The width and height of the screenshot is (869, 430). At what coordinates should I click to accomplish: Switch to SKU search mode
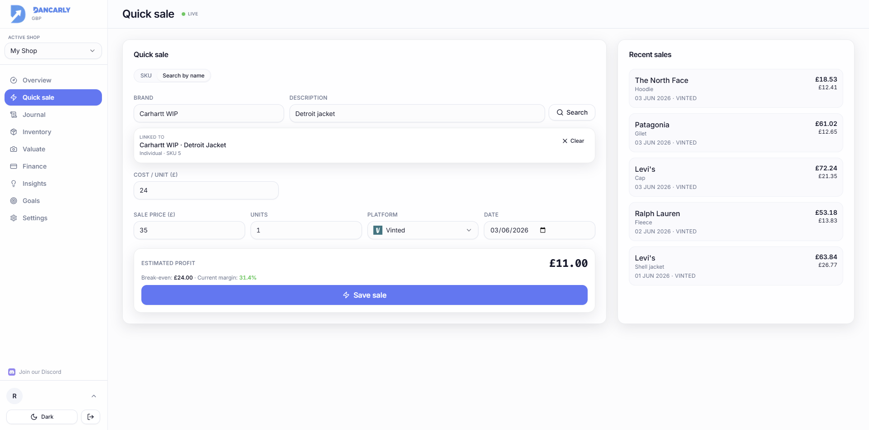(146, 76)
